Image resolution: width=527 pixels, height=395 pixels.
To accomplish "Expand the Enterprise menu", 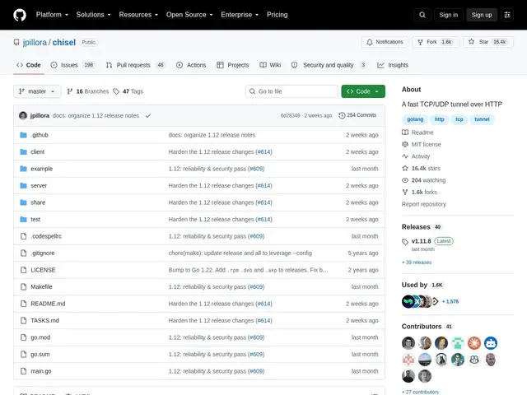I will [x=240, y=15].
